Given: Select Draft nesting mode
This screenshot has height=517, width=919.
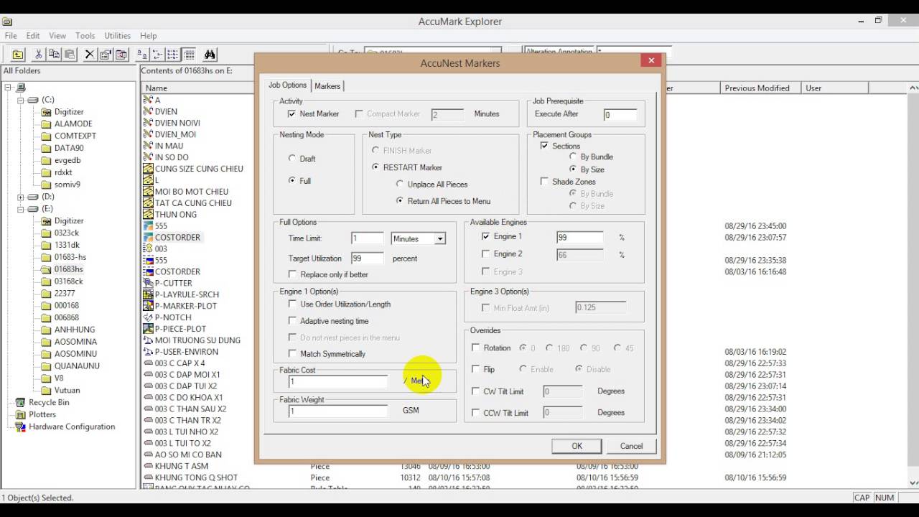Looking at the screenshot, I should [291, 158].
